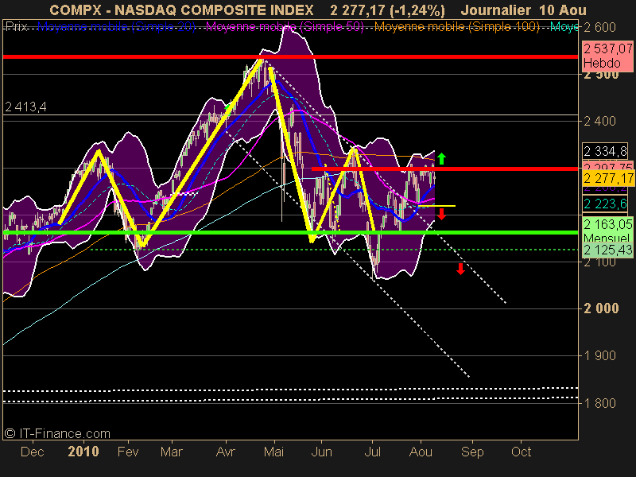This screenshot has height=477, width=636.
Task: Click the '2 400' price axis label
Action: (x=599, y=121)
